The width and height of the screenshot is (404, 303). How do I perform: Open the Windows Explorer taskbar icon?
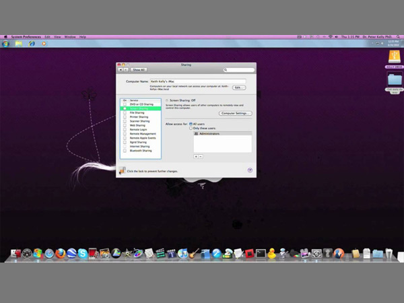[19, 44]
